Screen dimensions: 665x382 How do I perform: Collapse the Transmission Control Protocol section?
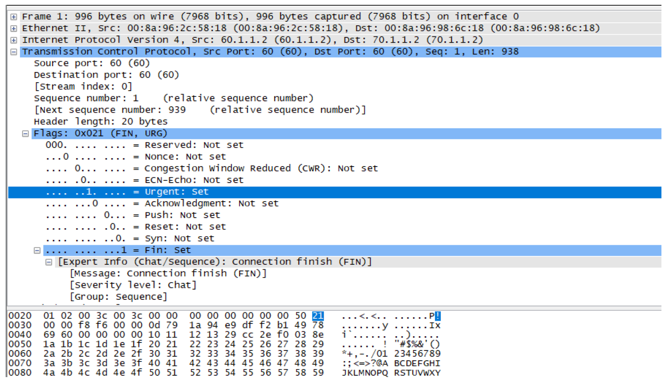pos(14,52)
